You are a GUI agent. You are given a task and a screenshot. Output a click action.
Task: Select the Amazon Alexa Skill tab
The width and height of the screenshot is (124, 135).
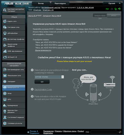pos(100,16)
